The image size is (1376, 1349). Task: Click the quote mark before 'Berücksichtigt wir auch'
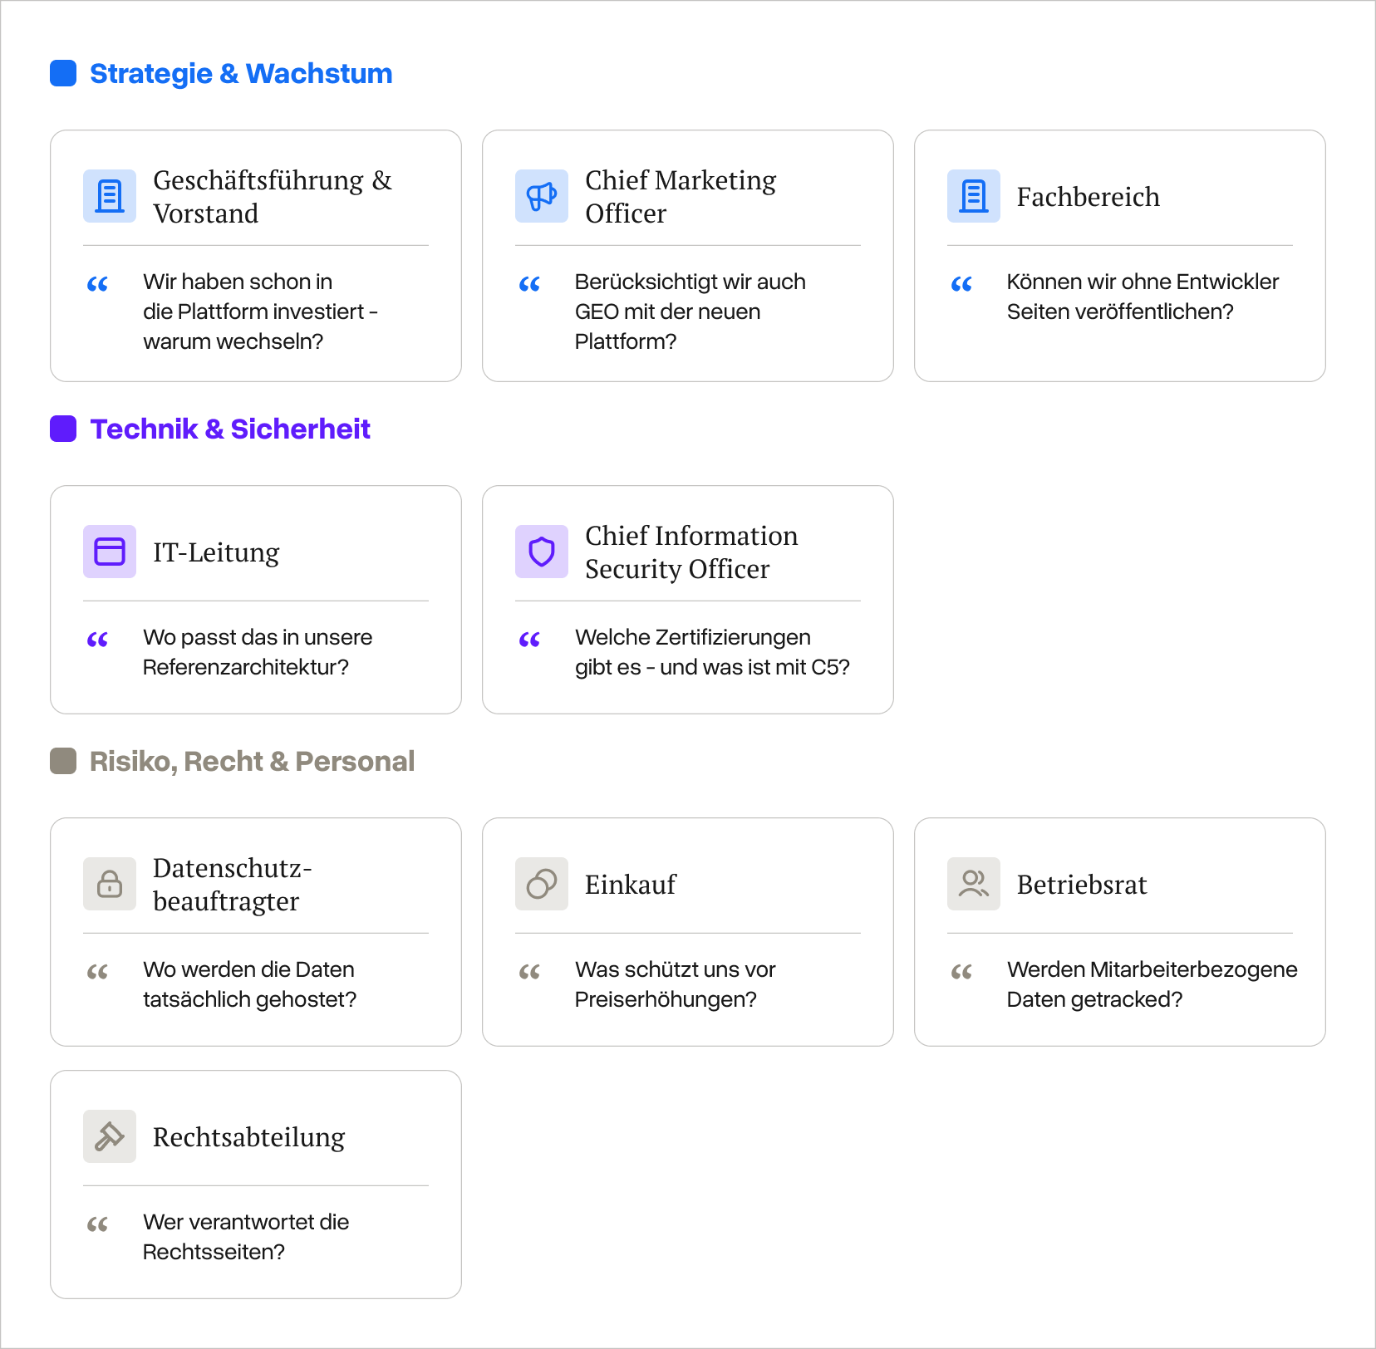pos(530,284)
